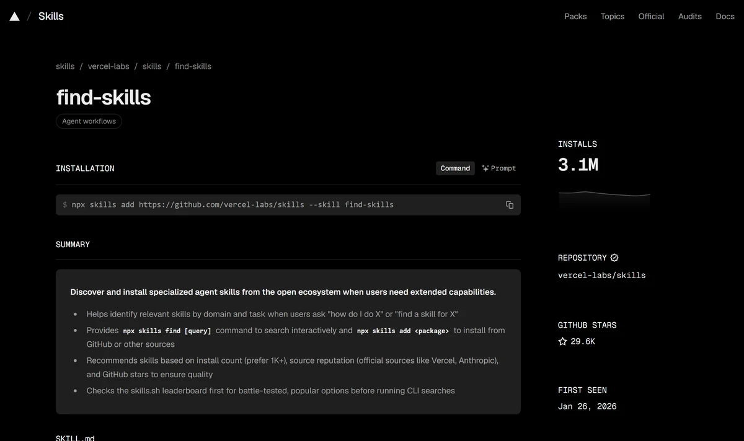744x441 pixels.
Task: Click the 'npx skills add <package>' code
Action: tap(403, 331)
